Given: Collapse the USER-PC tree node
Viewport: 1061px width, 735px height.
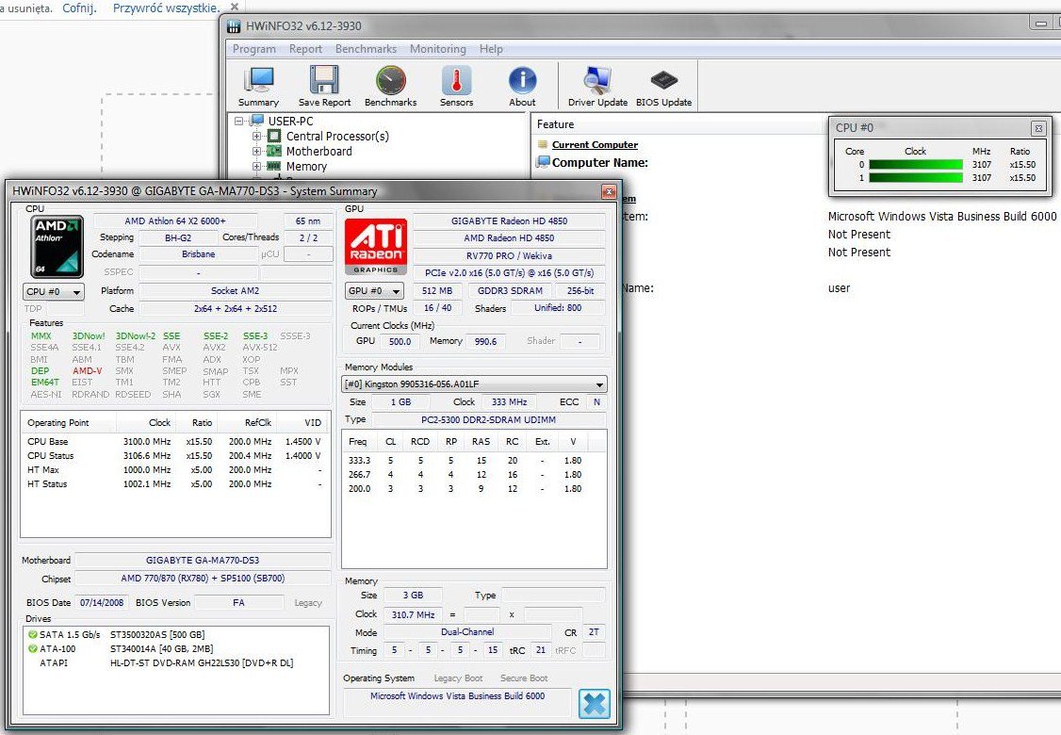Looking at the screenshot, I should click(x=238, y=122).
